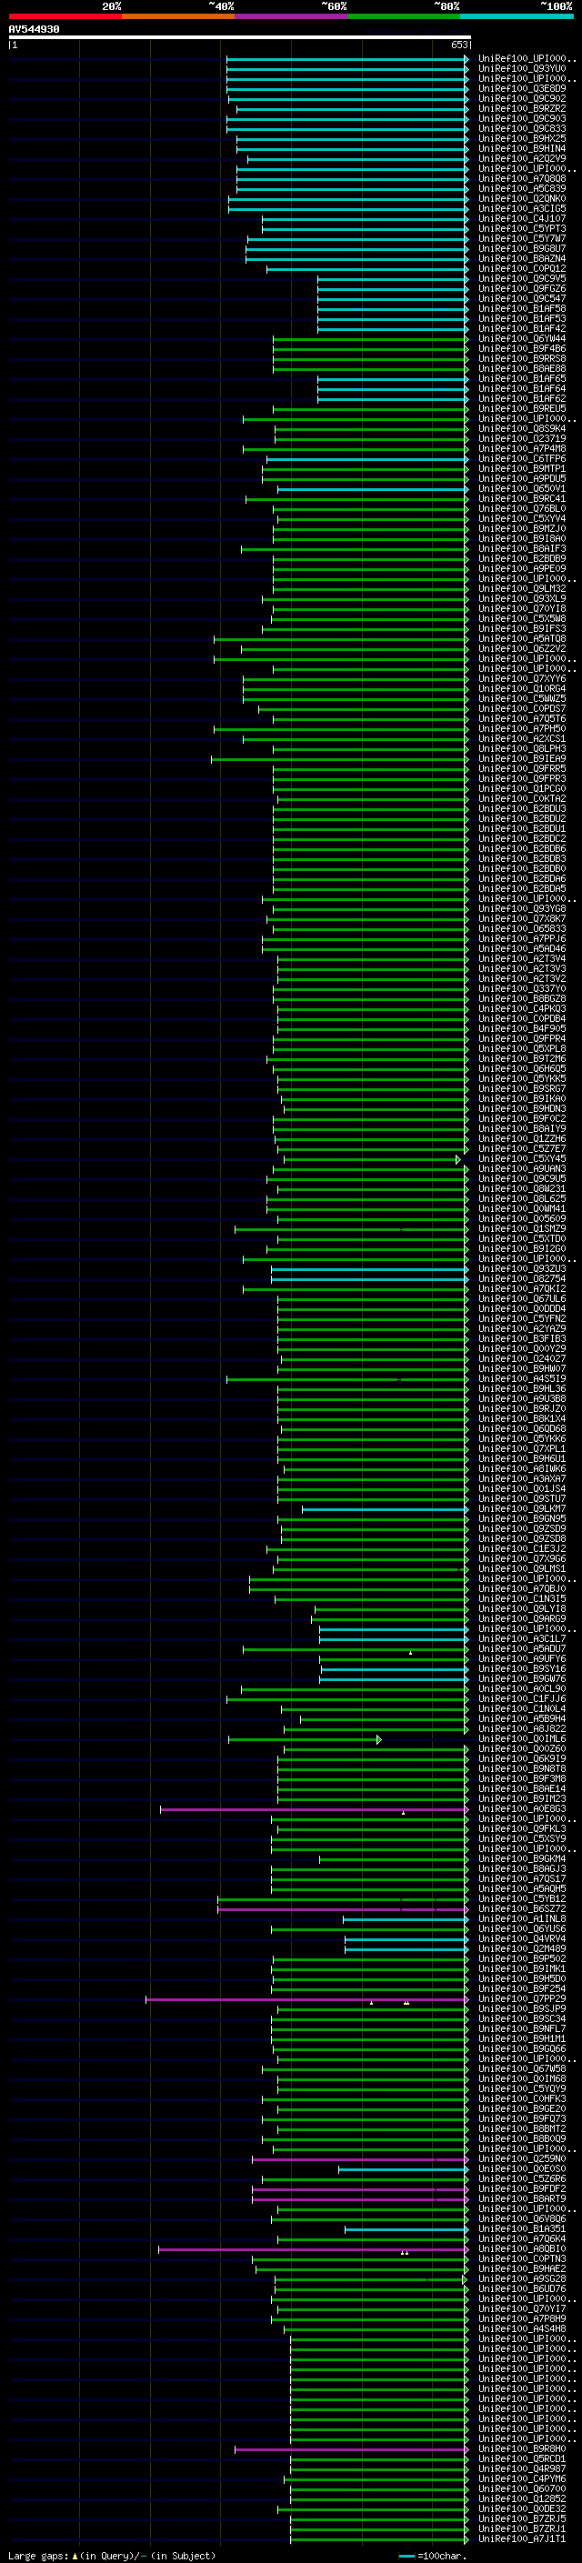Click the UniRef100_C5YPT3 label
582x2563 pixels.
(522, 229)
